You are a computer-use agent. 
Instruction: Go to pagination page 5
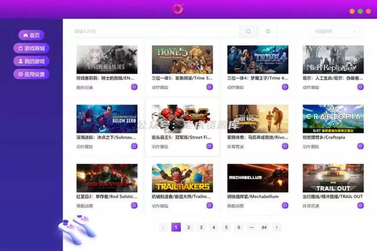point(226,227)
